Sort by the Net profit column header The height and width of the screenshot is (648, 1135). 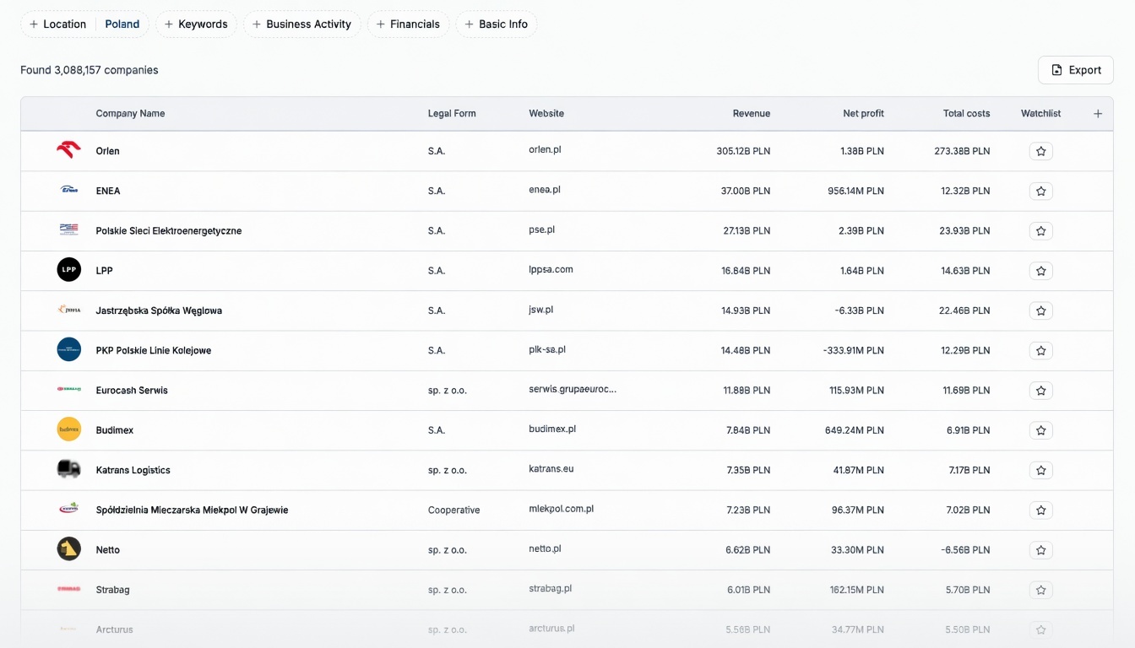pyautogui.click(x=863, y=114)
